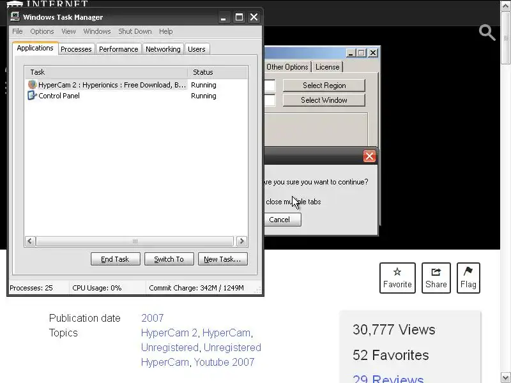Viewport: 511px width, 383px height.
Task: Click the Flag button
Action: click(468, 278)
